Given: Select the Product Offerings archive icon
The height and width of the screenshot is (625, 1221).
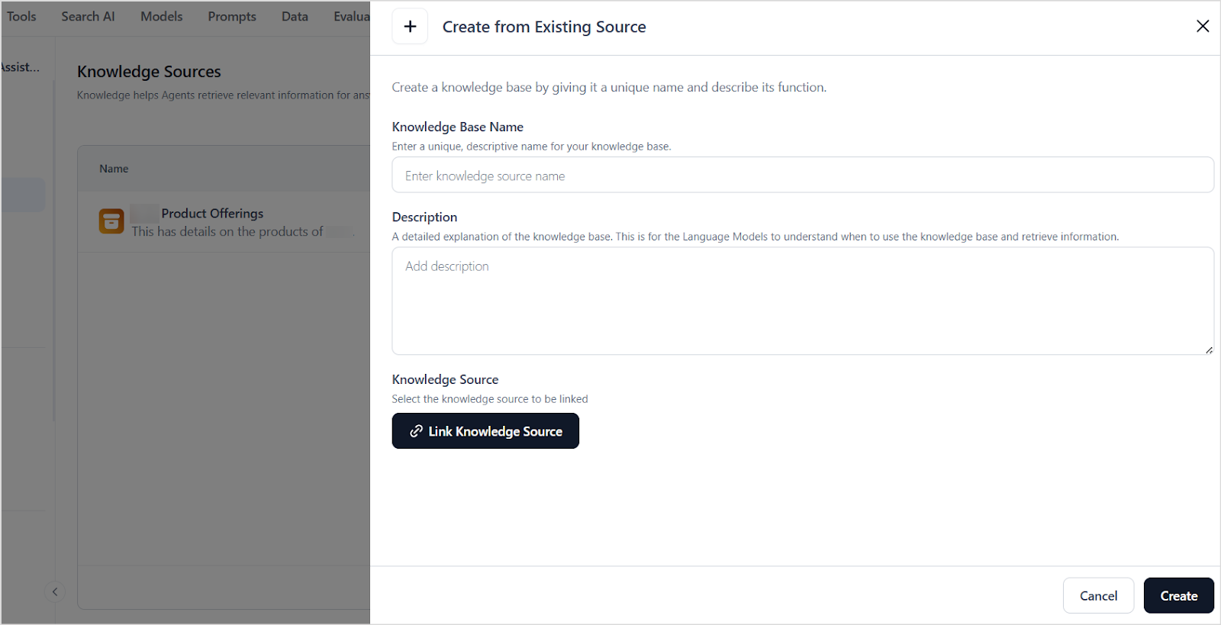Looking at the screenshot, I should click(111, 221).
